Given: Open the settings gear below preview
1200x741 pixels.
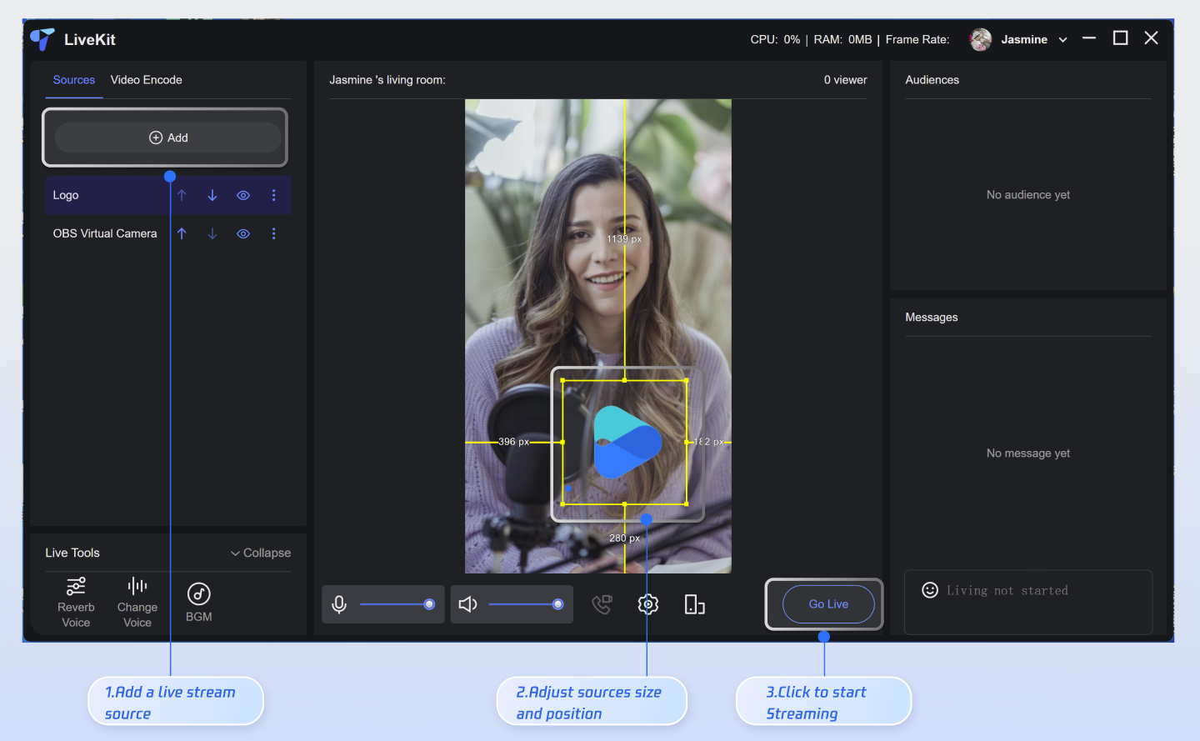Looking at the screenshot, I should (647, 604).
